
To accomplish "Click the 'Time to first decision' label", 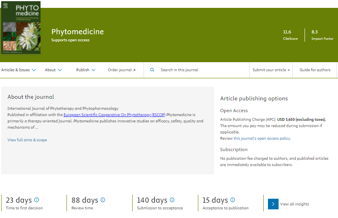I will point(24,208).
